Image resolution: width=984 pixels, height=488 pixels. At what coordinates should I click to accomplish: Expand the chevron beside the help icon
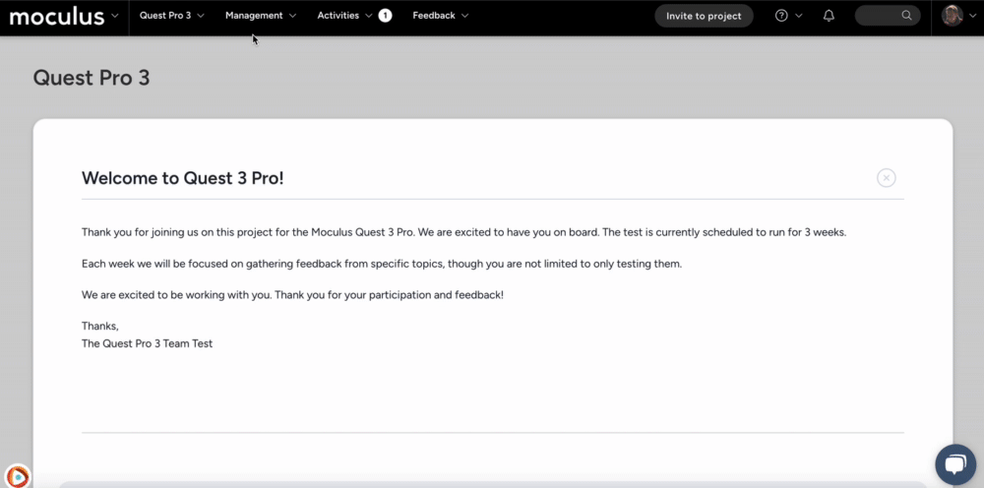(799, 16)
